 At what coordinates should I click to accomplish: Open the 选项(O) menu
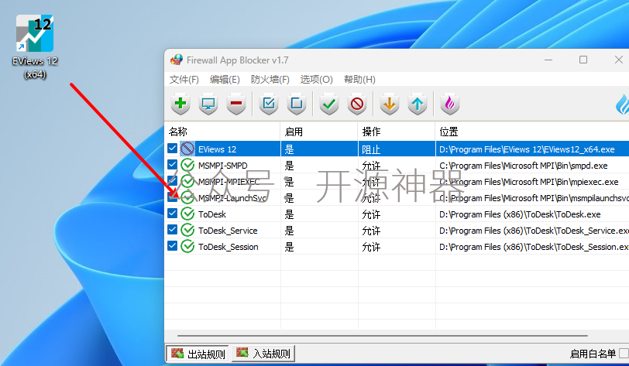(317, 80)
